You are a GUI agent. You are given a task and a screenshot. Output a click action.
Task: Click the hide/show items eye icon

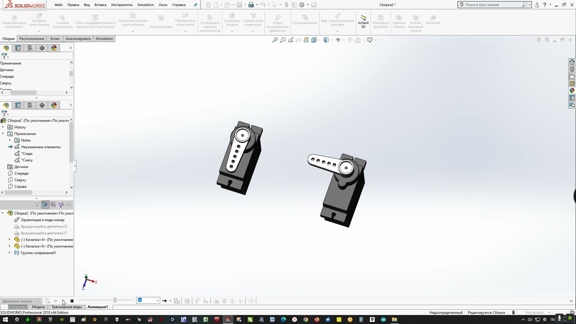pyautogui.click(x=338, y=40)
